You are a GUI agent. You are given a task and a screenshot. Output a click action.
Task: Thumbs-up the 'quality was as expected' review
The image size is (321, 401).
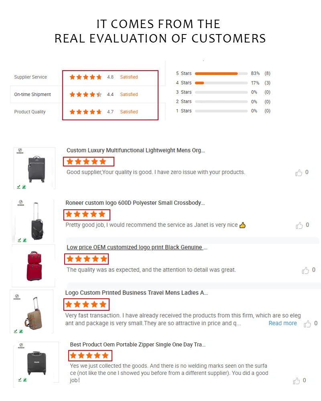coord(305,271)
